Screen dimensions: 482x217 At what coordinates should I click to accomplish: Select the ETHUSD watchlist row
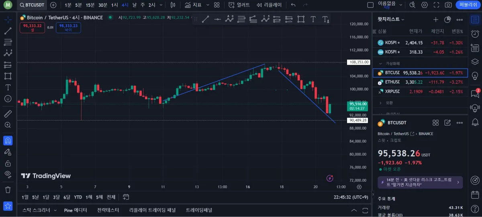pos(420,82)
